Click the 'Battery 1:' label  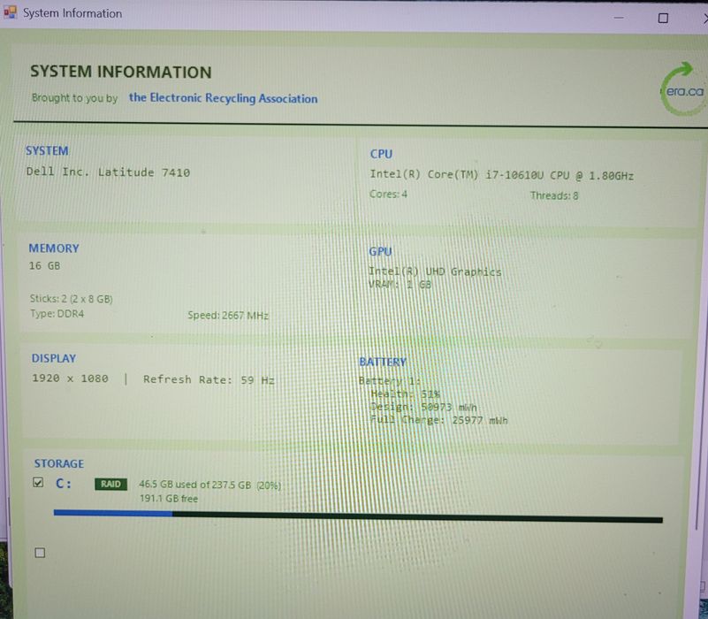(390, 381)
